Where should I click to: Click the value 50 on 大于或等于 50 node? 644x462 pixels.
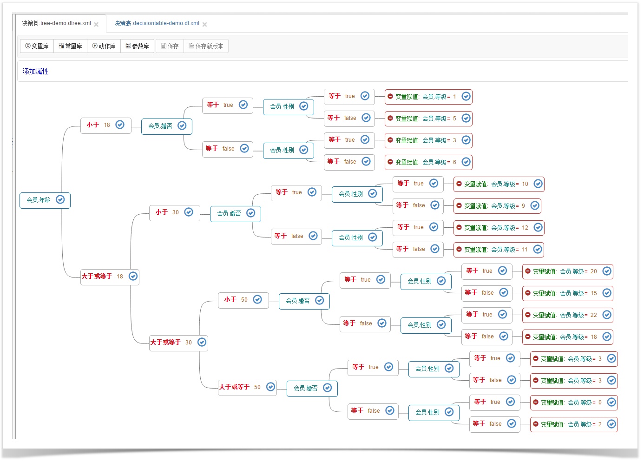pyautogui.click(x=257, y=387)
